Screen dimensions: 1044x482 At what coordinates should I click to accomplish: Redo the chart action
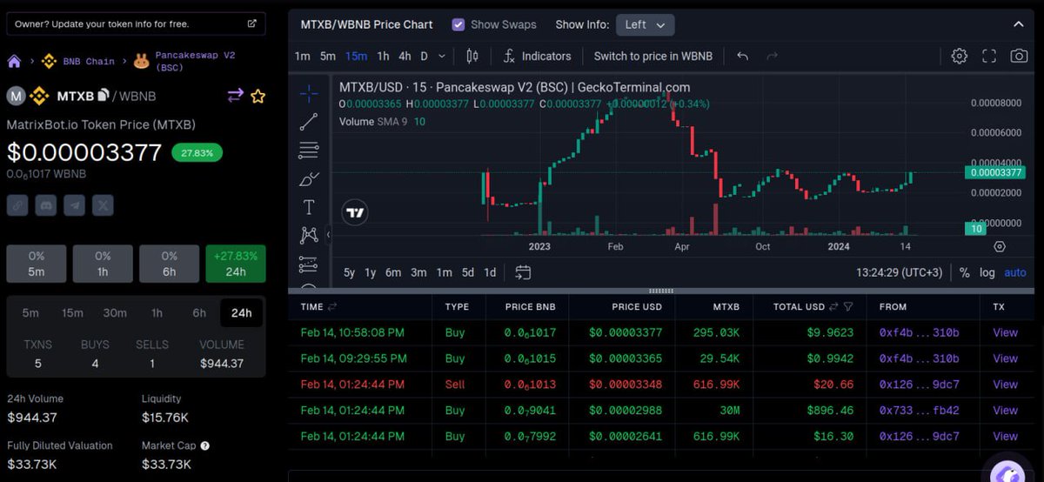[x=772, y=56]
